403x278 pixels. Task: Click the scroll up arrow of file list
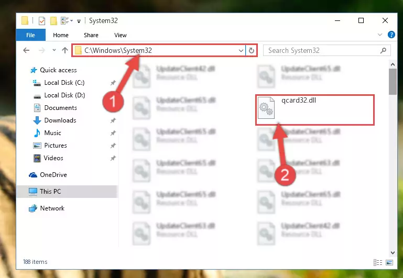(393, 65)
